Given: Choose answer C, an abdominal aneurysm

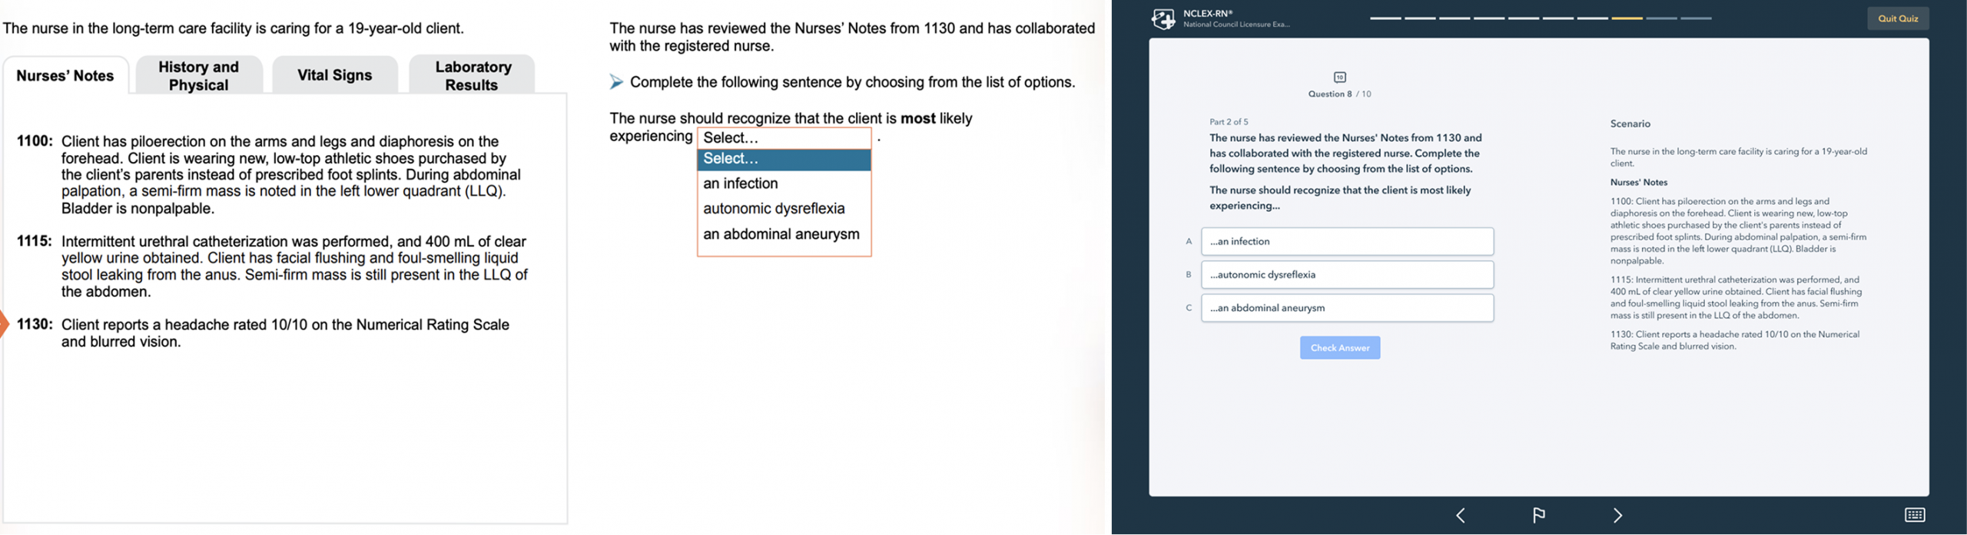Looking at the screenshot, I should tap(1347, 308).
